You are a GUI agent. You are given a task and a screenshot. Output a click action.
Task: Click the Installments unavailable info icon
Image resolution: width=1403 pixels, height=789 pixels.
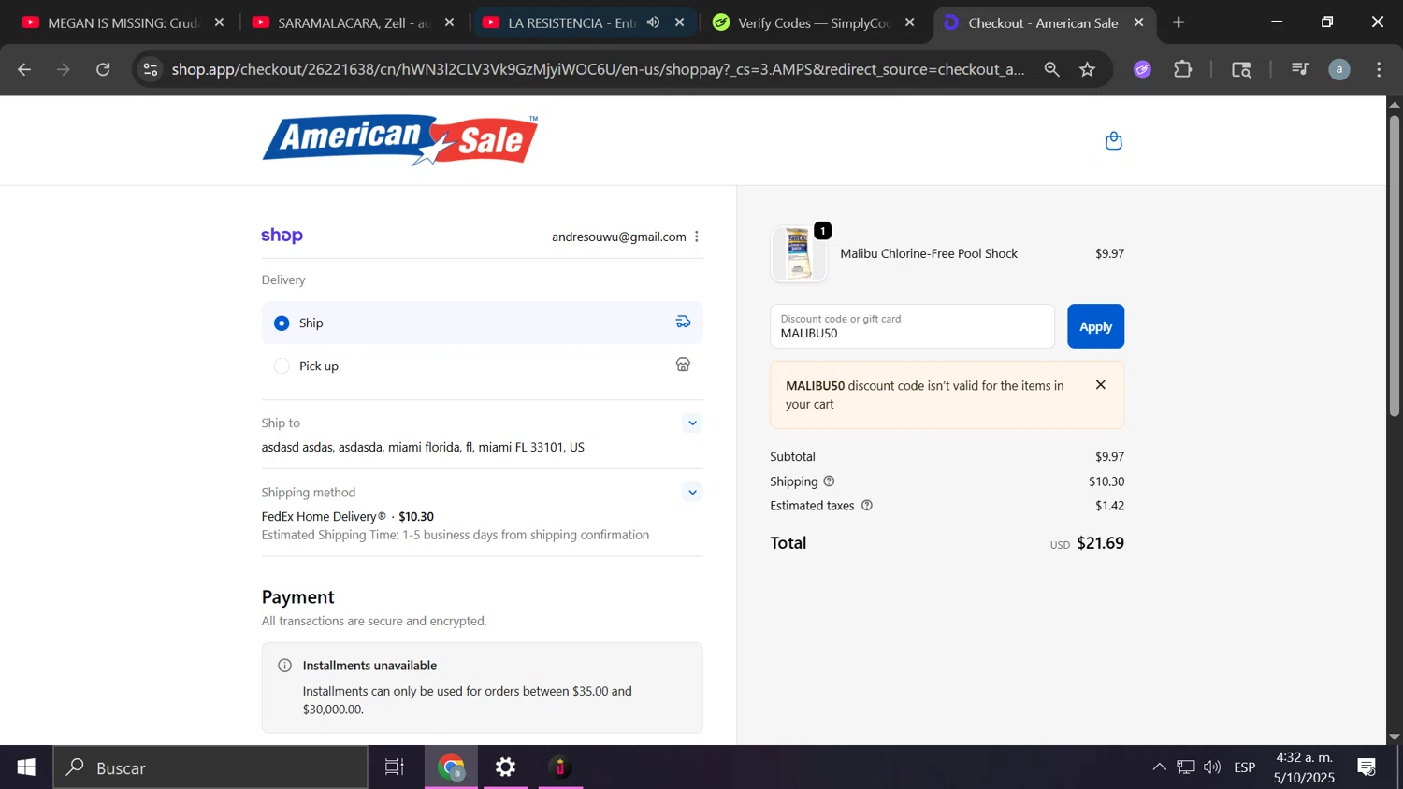284,666
